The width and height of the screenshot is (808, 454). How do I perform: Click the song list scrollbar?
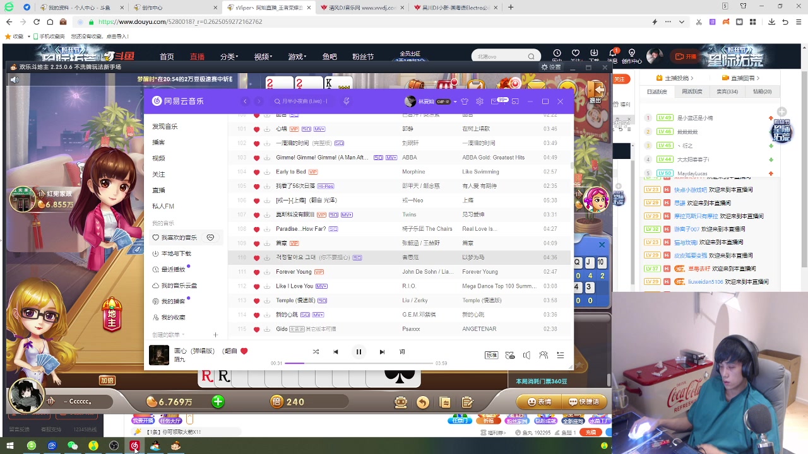(x=572, y=165)
